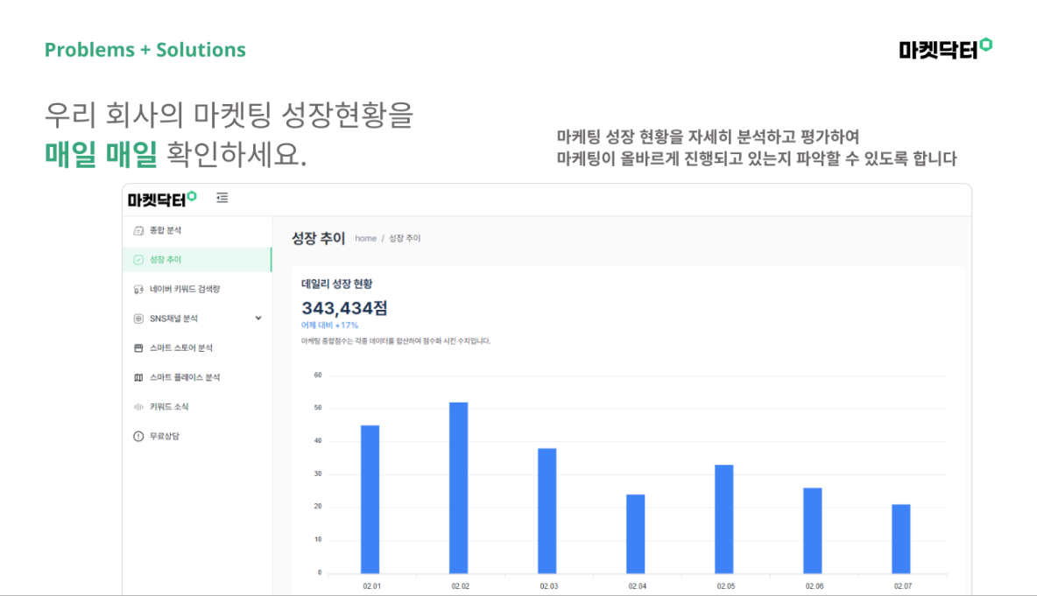Click the 네이버 키워드 검색량 icon
This screenshot has width=1037, height=596.
138,290
